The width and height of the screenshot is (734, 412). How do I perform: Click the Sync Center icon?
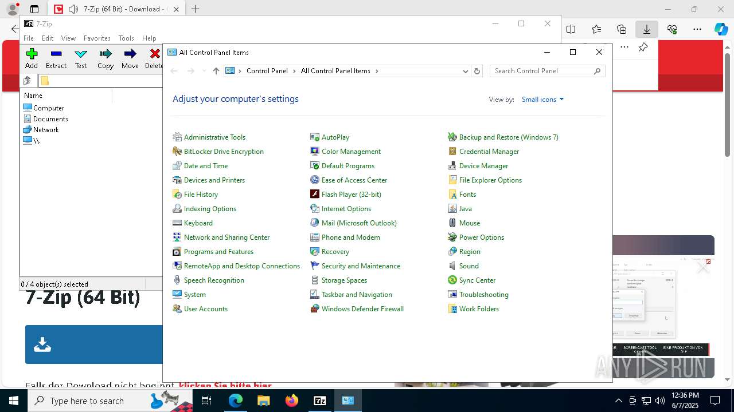452,280
